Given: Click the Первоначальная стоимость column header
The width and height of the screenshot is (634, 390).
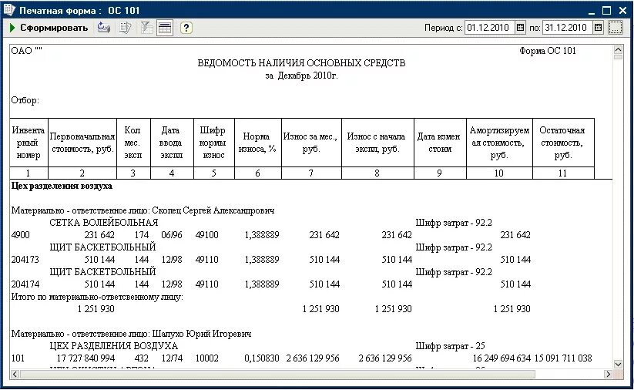Looking at the screenshot, I should [x=82, y=143].
